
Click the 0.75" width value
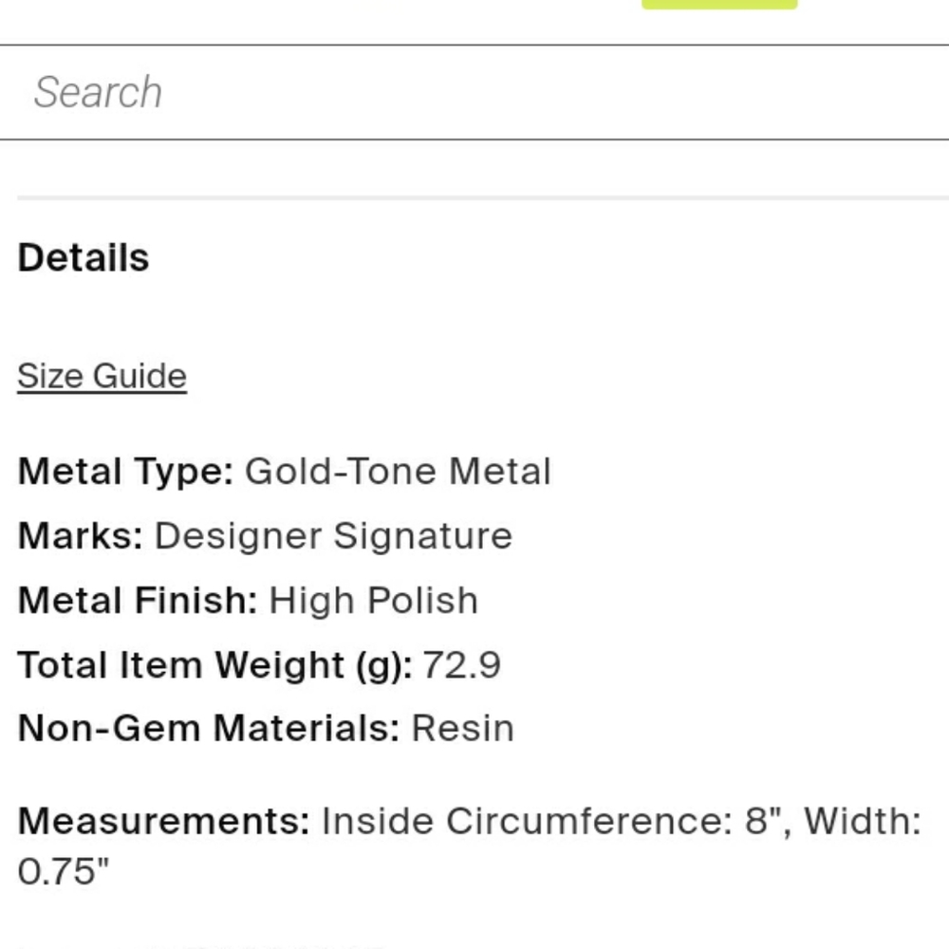pyautogui.click(x=64, y=872)
